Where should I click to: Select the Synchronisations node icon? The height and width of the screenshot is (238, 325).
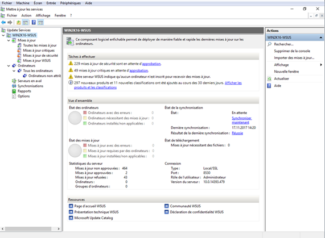[x=14, y=86]
